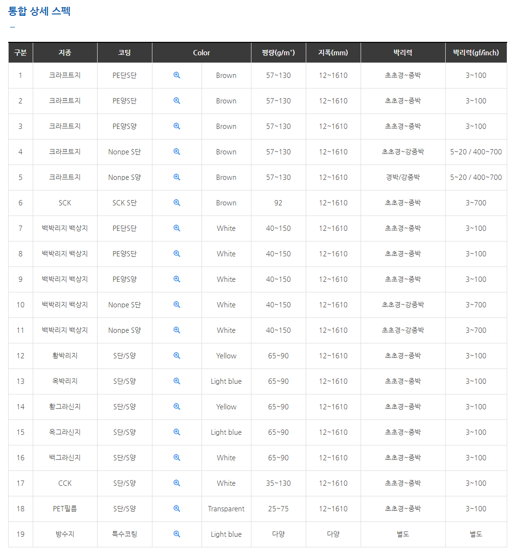
Task: Click the magnifier icon in row 7
Action: pos(177,228)
